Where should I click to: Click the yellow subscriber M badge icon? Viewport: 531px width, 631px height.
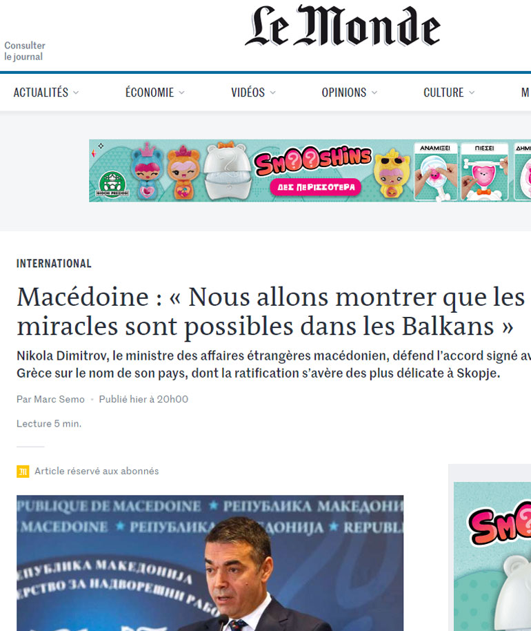point(23,472)
